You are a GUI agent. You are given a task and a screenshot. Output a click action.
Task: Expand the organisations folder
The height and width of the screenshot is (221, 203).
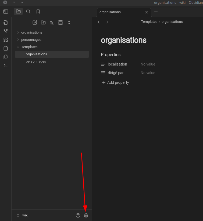point(18,32)
